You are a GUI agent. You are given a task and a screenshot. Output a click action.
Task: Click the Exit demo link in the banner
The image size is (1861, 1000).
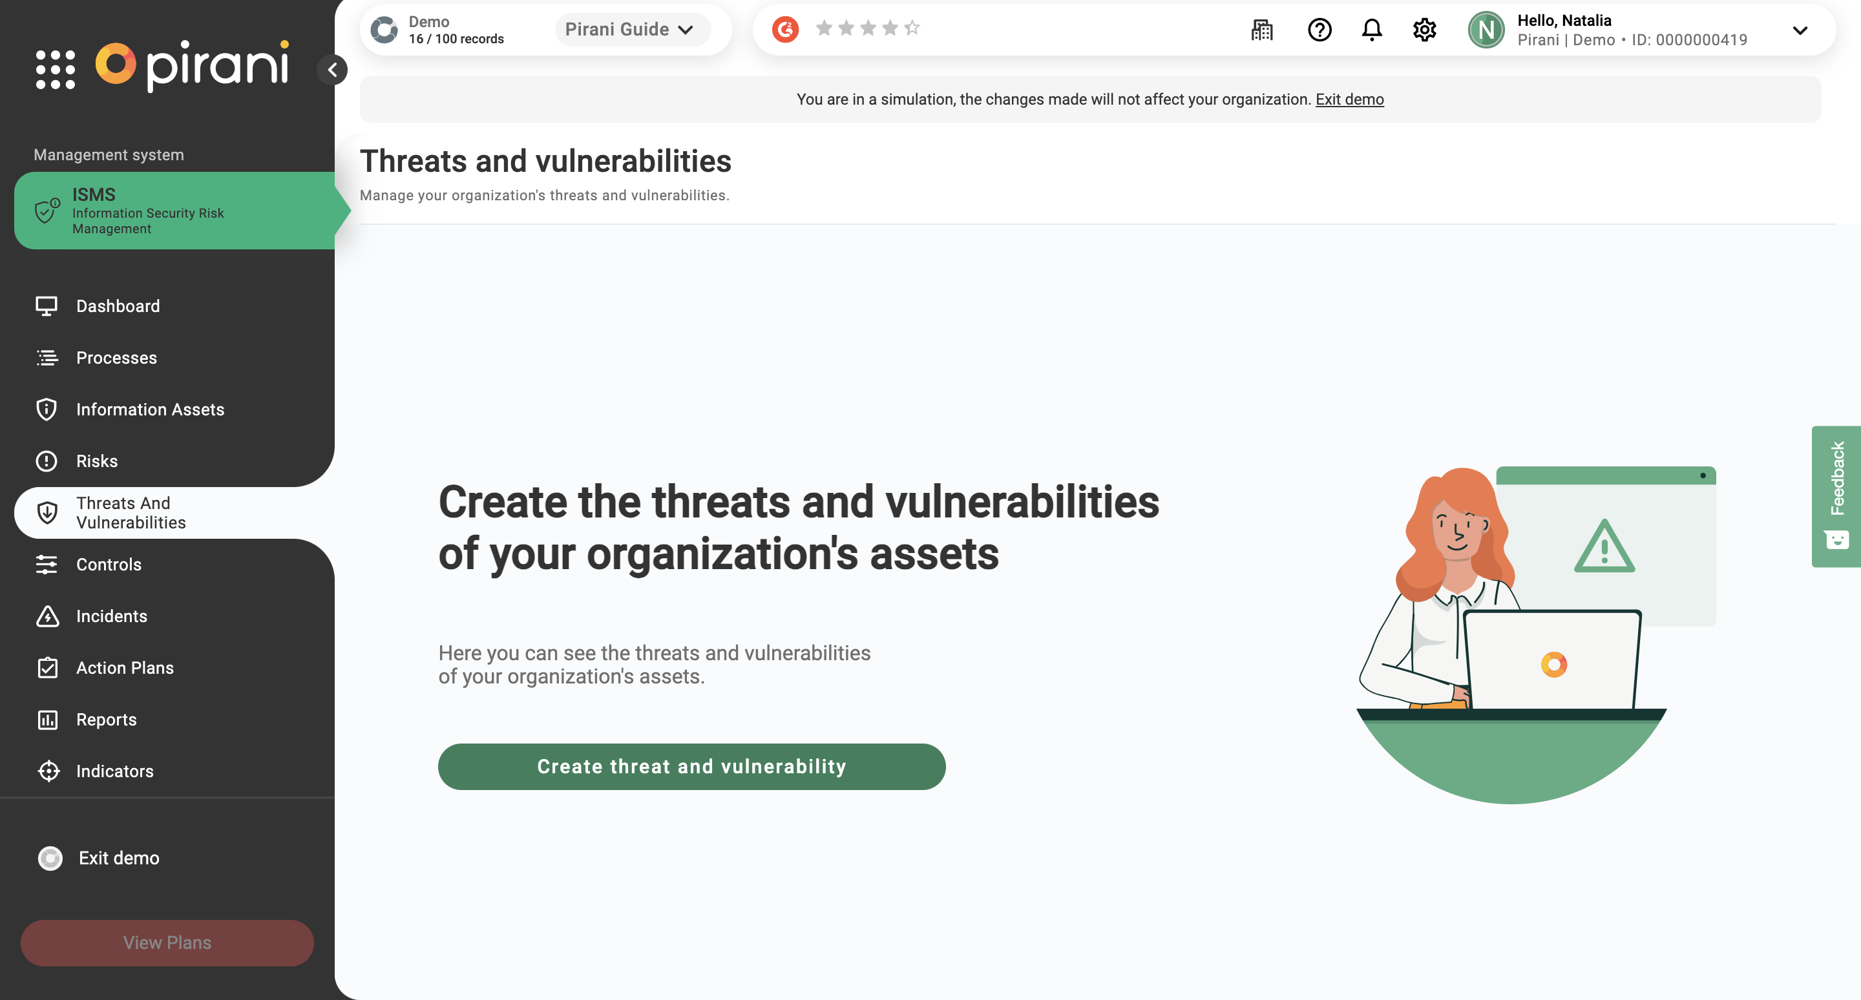(x=1349, y=99)
